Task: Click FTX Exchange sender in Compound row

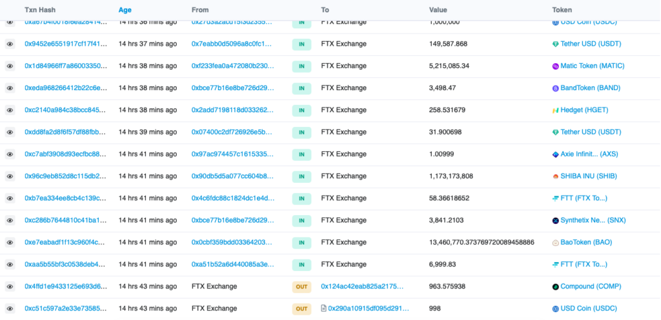Action: [214, 287]
